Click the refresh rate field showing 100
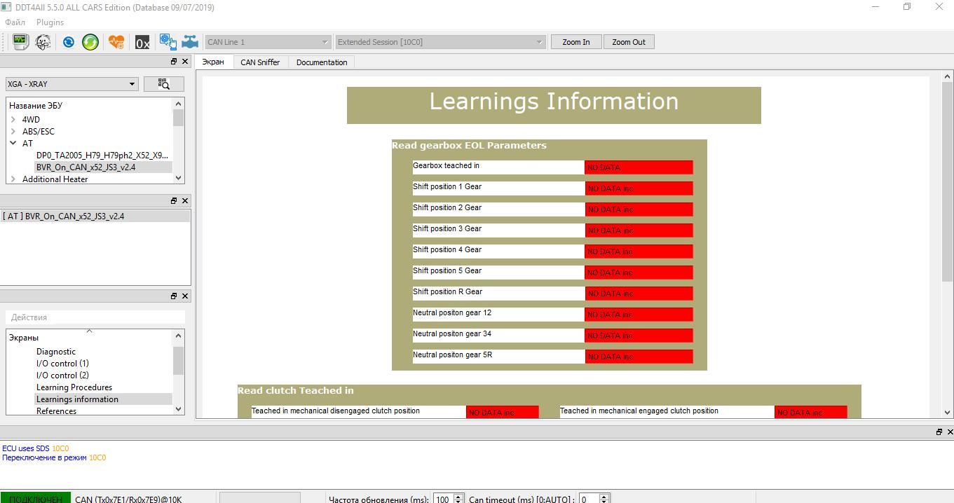Viewport: 954px width, 503px height. click(x=442, y=499)
